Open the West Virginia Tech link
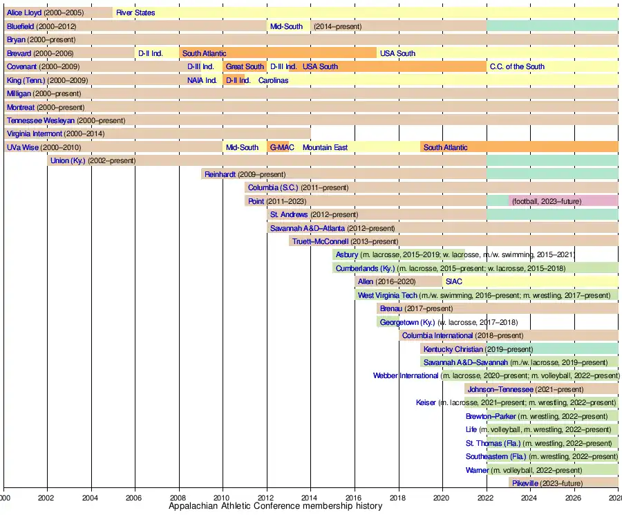Viewport: 622px width, 515px height. coord(387,295)
